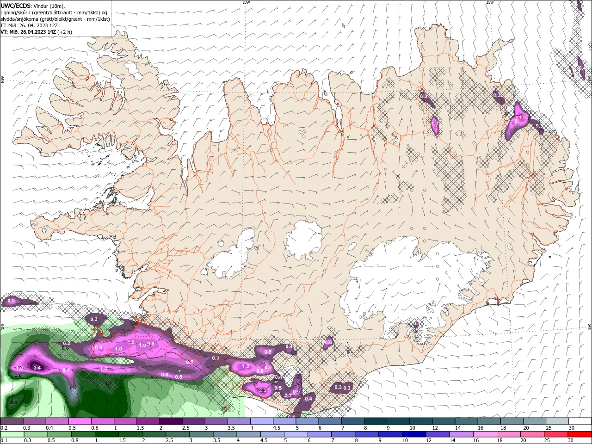Click the 3.5 label in the top legend row
592x444 pixels.
point(230,428)
